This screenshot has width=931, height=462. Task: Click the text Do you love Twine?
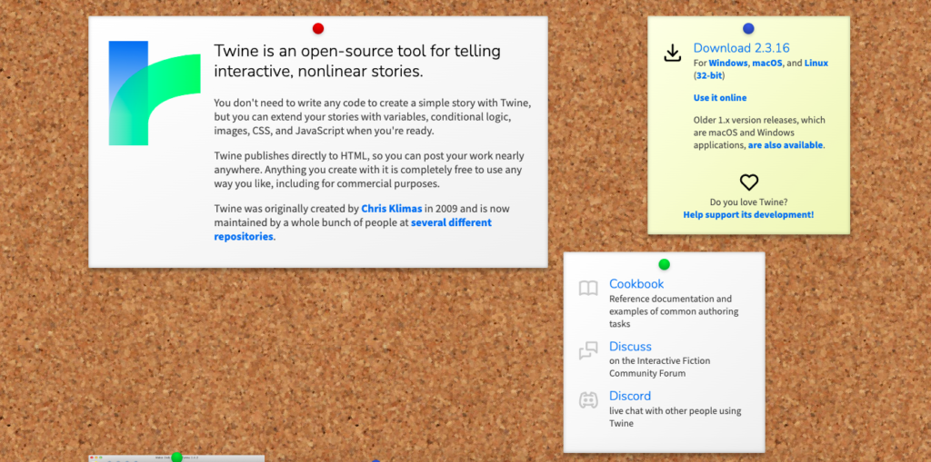point(748,202)
